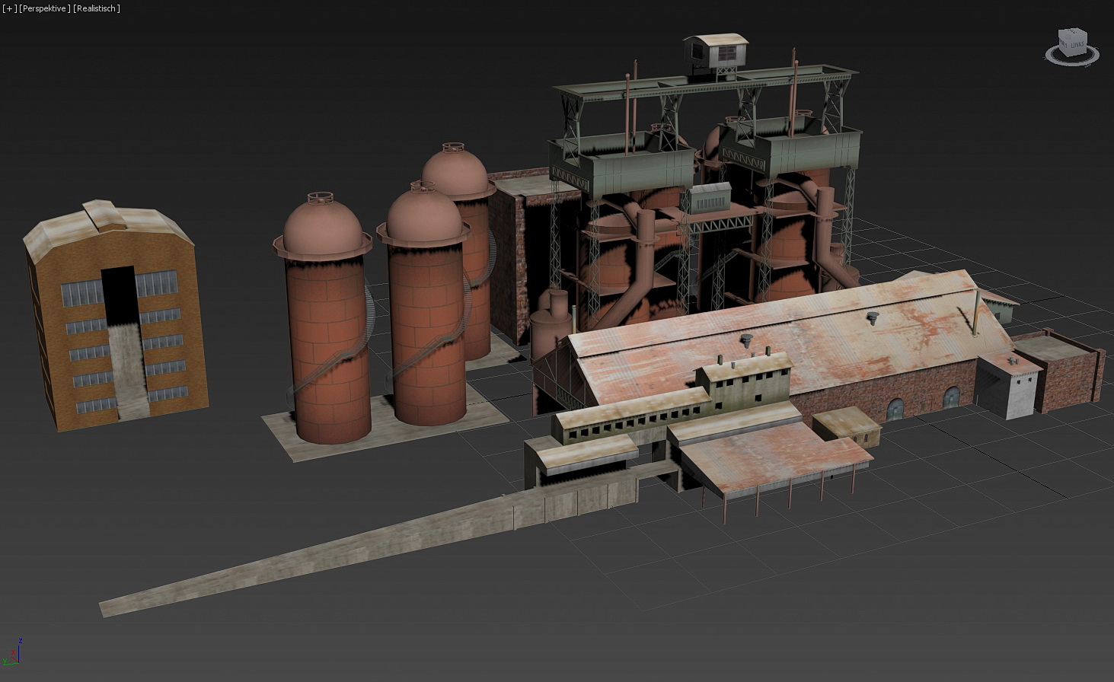This screenshot has height=682, width=1114.
Task: Select the brick building with windows
Action: point(116,314)
